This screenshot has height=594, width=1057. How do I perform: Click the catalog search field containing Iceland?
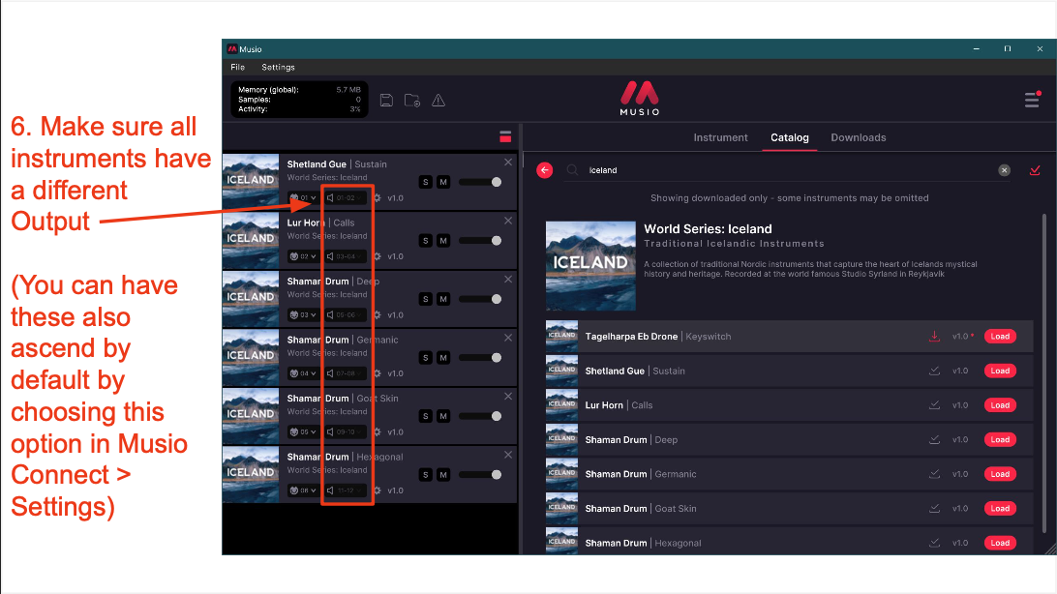(789, 170)
